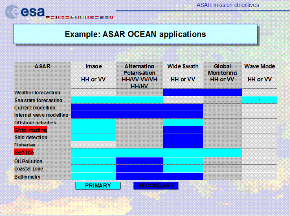Click the '1' cell in Wave Mode column
Image resolution: width=290 pixels, height=216 pixels.
click(259, 100)
